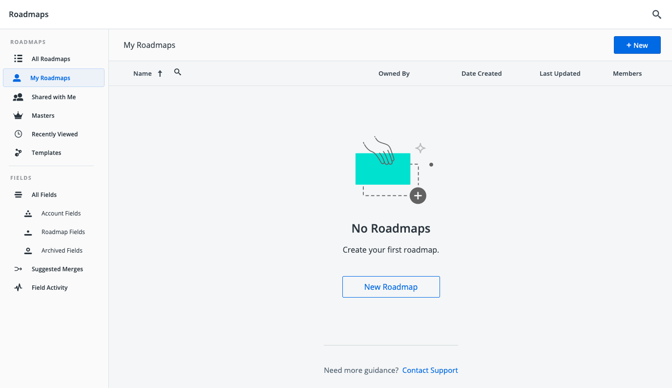This screenshot has width=672, height=388.
Task: Select the Recently Viewed clock icon
Action: pos(18,134)
